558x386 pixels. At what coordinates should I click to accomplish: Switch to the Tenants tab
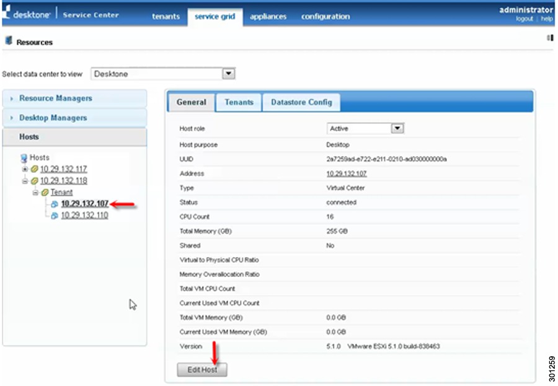pos(239,102)
